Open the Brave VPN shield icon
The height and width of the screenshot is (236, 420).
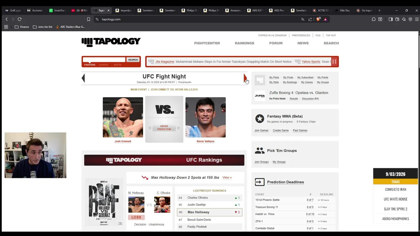[410, 19]
